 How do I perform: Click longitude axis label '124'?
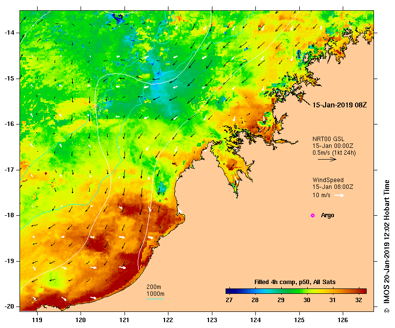tap(256, 320)
